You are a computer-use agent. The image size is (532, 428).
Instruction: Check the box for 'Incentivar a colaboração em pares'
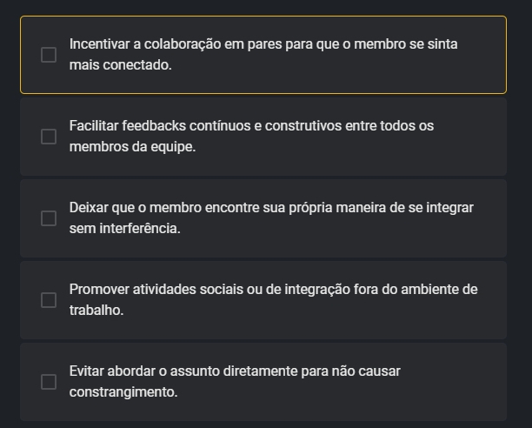[49, 55]
